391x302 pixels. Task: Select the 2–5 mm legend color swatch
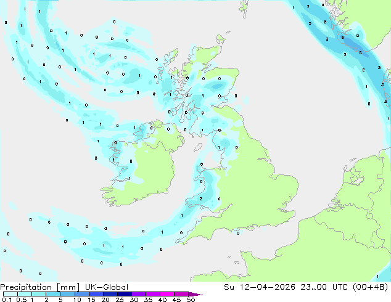(x=53, y=294)
